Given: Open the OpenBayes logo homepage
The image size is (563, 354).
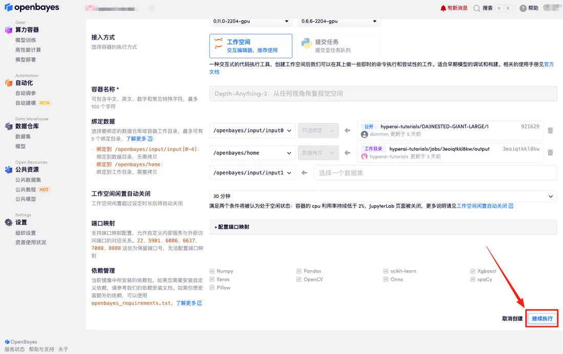Looking at the screenshot, I should tap(32, 8).
